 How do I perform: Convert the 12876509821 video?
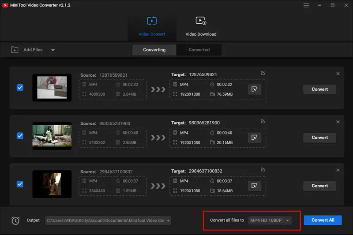(x=319, y=89)
